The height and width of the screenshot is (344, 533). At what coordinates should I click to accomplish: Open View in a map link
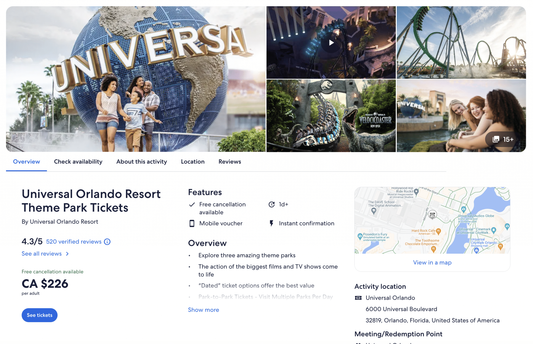coord(432,262)
